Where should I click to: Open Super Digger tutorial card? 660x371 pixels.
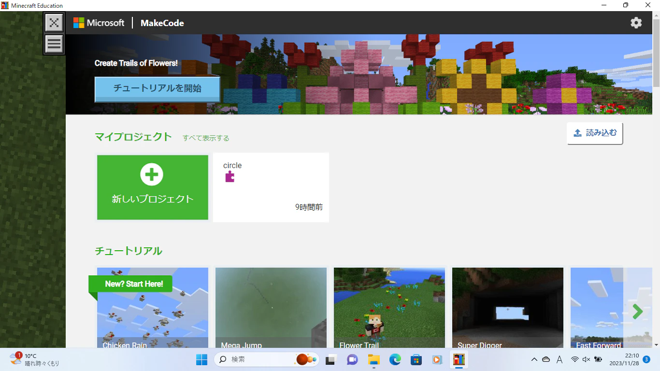click(508, 308)
